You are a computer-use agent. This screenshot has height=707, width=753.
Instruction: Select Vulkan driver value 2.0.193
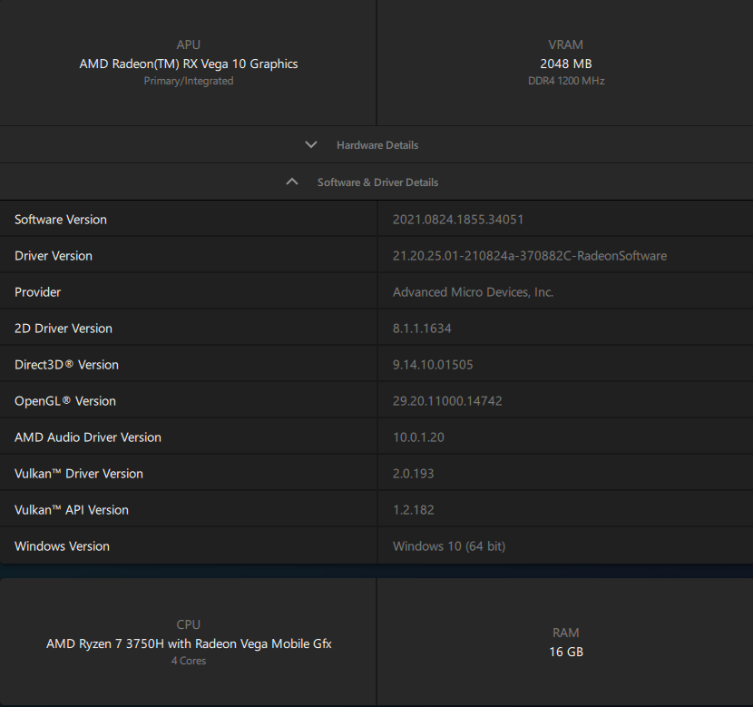[x=413, y=474]
